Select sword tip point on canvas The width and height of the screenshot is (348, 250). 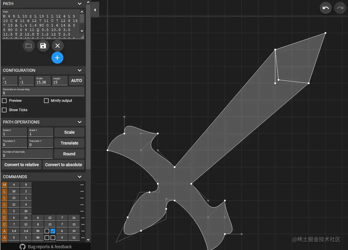325,33
